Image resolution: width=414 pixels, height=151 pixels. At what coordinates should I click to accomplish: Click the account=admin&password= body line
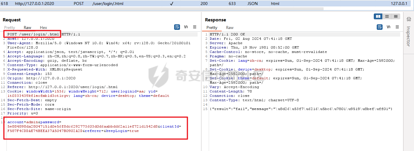coord(34,122)
